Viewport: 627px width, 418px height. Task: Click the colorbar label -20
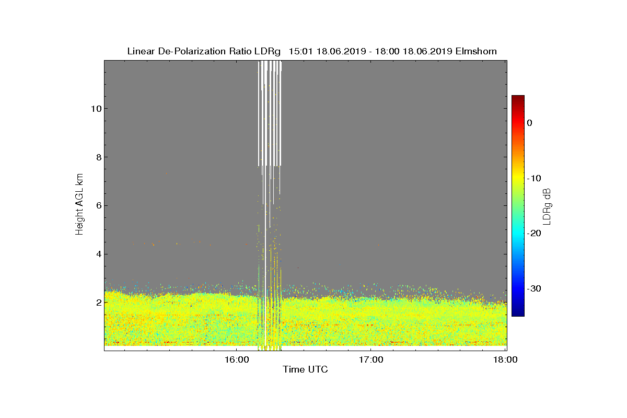533,233
